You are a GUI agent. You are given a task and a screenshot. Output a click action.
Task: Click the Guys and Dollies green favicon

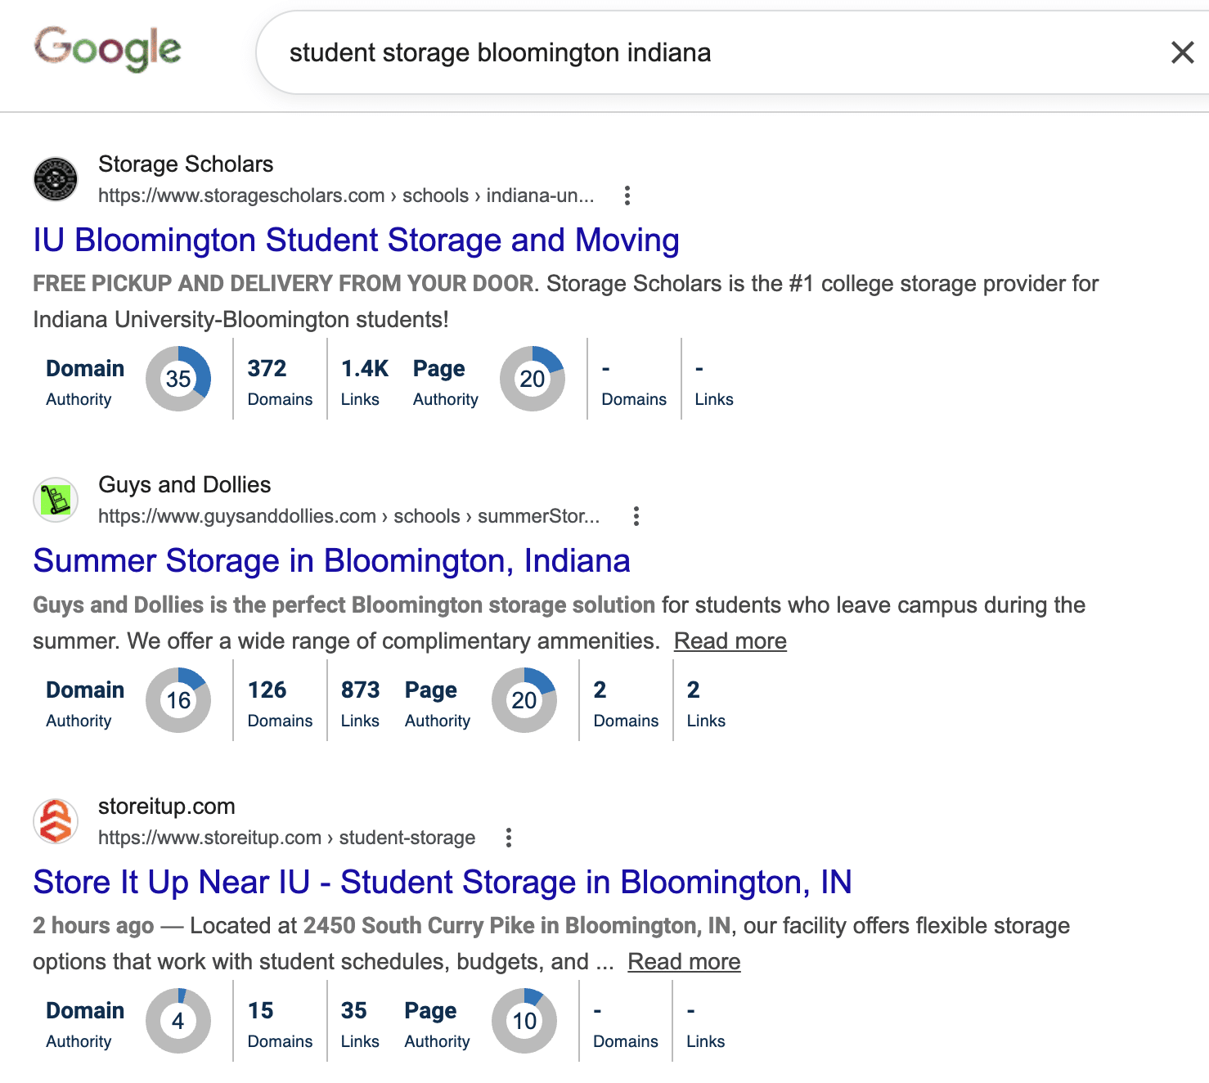(x=54, y=499)
